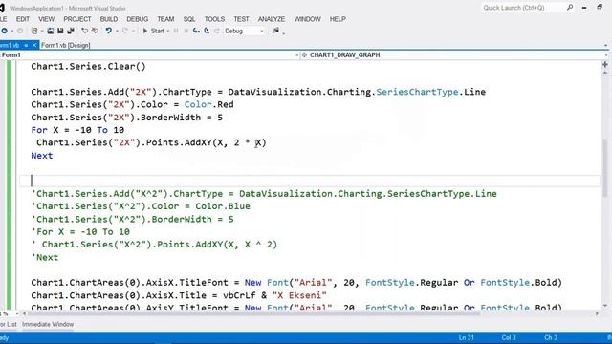Click the New Project toolbar icon
The height and width of the screenshot is (344, 612).
click(x=34, y=31)
